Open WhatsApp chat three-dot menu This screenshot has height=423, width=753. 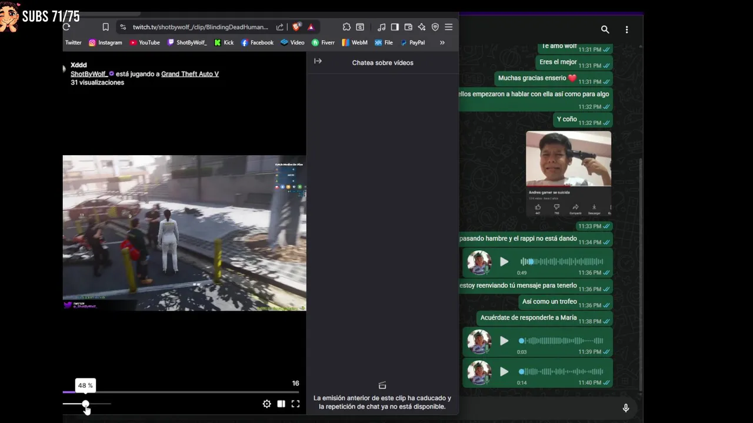(627, 29)
